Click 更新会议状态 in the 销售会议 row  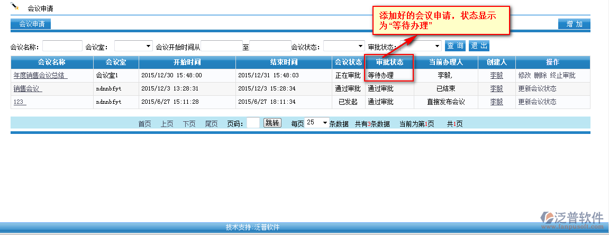[x=537, y=89]
